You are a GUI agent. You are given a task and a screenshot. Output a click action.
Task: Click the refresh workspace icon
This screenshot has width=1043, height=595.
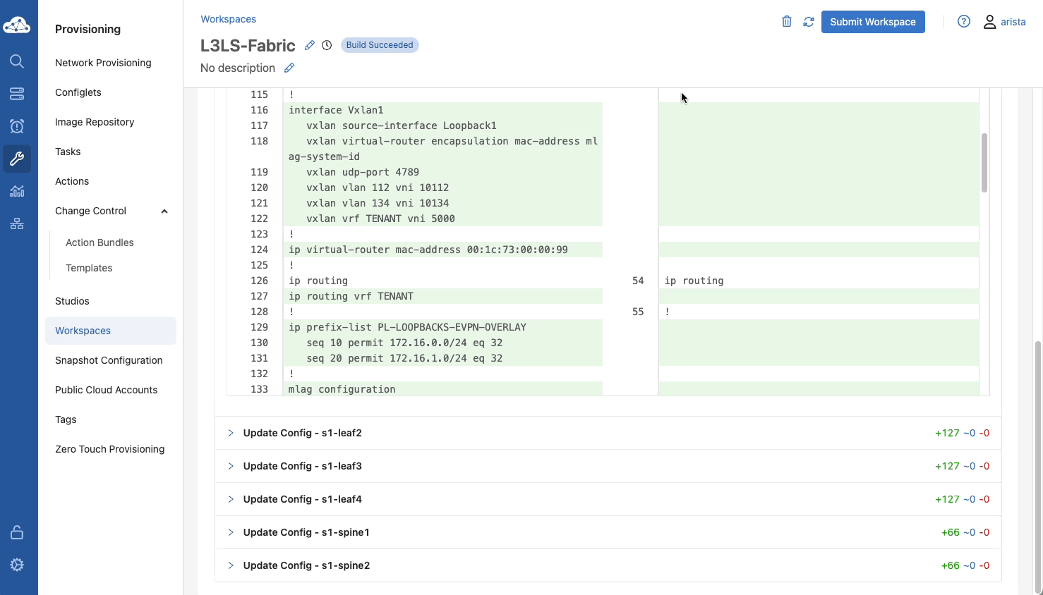(809, 22)
